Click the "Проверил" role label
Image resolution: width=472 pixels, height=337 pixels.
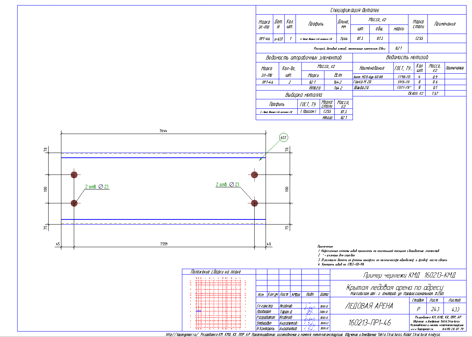pyautogui.click(x=264, y=312)
